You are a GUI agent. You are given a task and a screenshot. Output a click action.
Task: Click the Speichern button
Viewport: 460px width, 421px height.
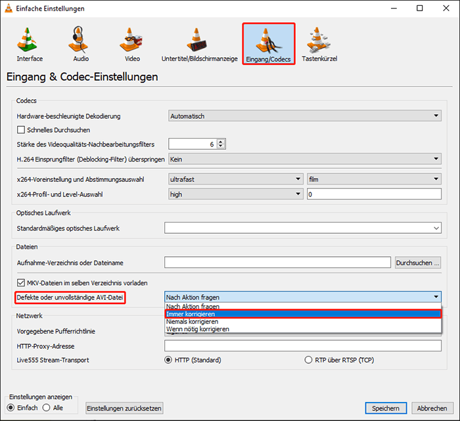[x=386, y=408]
